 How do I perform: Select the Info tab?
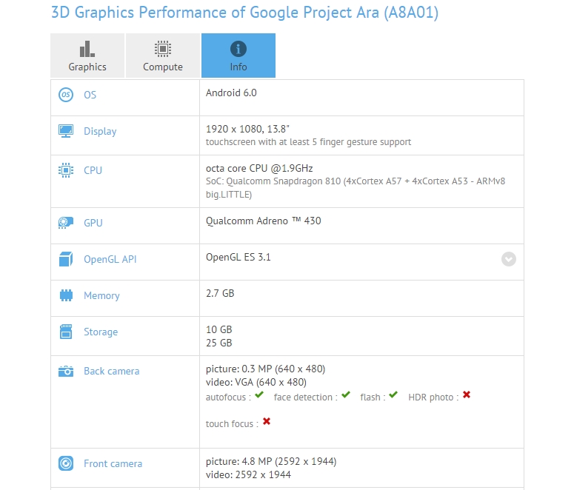(x=238, y=56)
